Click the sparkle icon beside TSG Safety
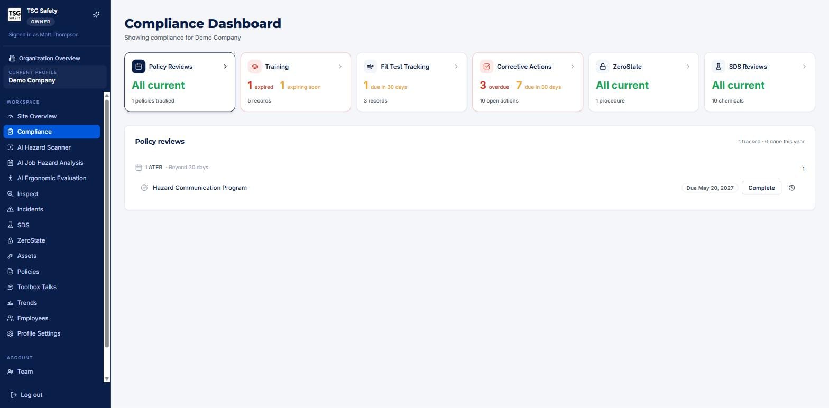This screenshot has width=829, height=408. coord(96,15)
